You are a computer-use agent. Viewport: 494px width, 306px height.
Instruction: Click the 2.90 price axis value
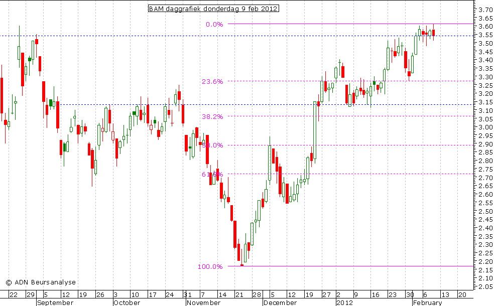(x=485, y=144)
